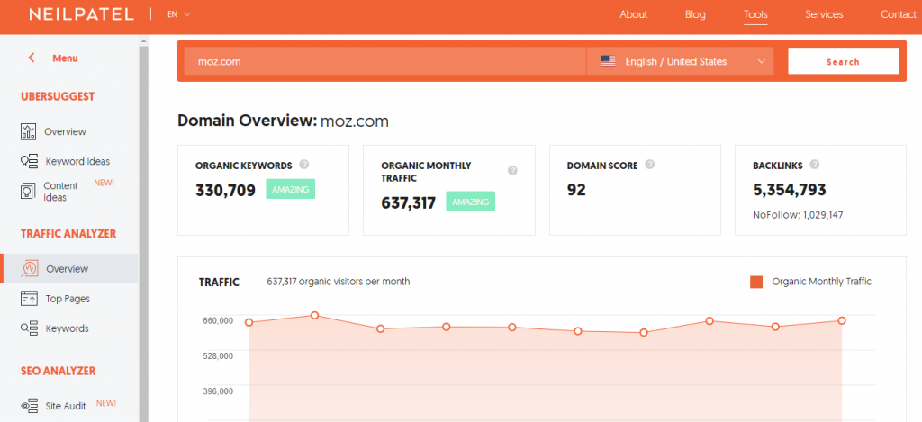Click the Menu link in sidebar
922x422 pixels.
click(x=65, y=58)
